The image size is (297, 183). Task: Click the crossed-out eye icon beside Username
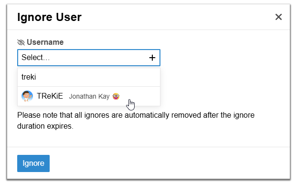(x=21, y=42)
